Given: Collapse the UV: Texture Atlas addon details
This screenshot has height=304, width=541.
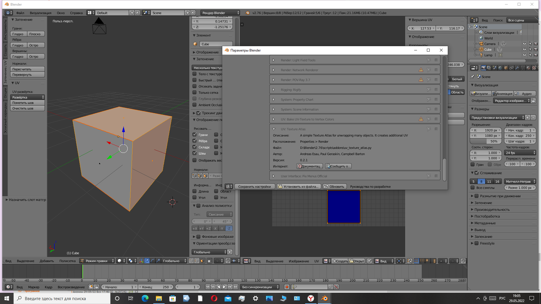Looking at the screenshot, I should [274, 129].
